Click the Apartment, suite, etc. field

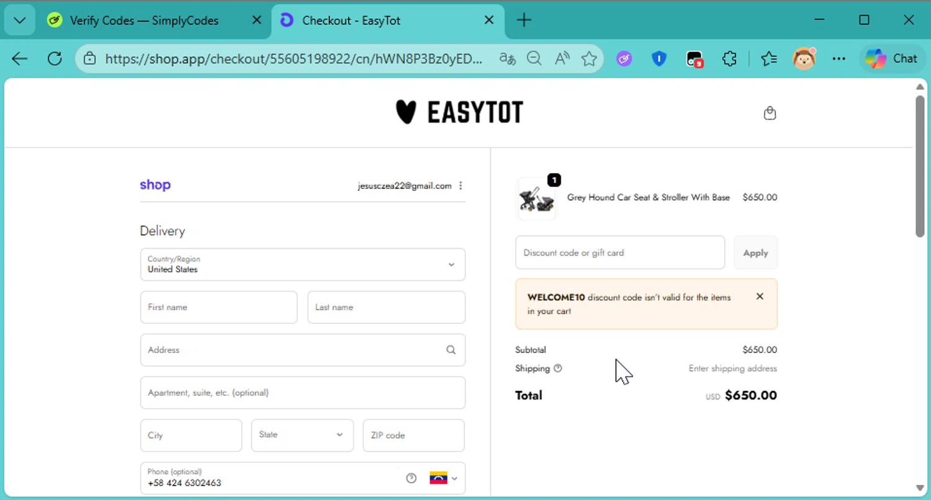[x=303, y=393]
